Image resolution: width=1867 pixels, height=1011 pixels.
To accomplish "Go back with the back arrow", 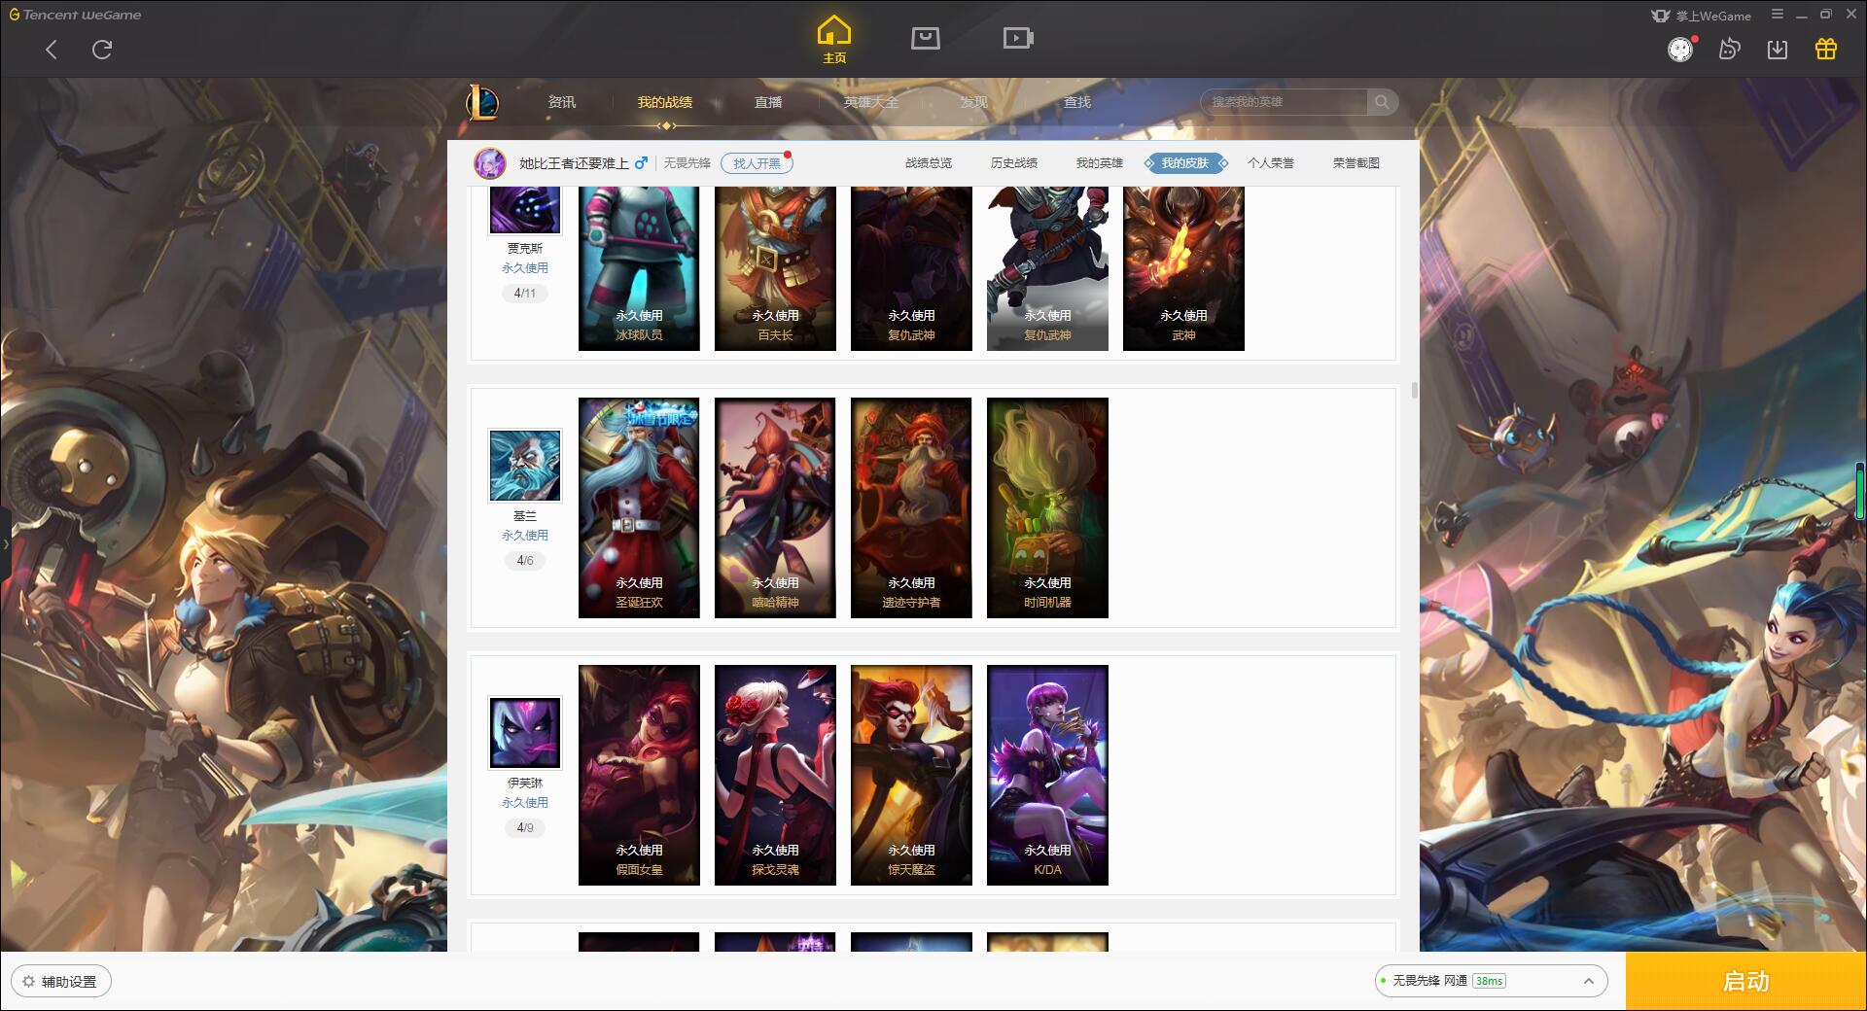I will [x=52, y=50].
